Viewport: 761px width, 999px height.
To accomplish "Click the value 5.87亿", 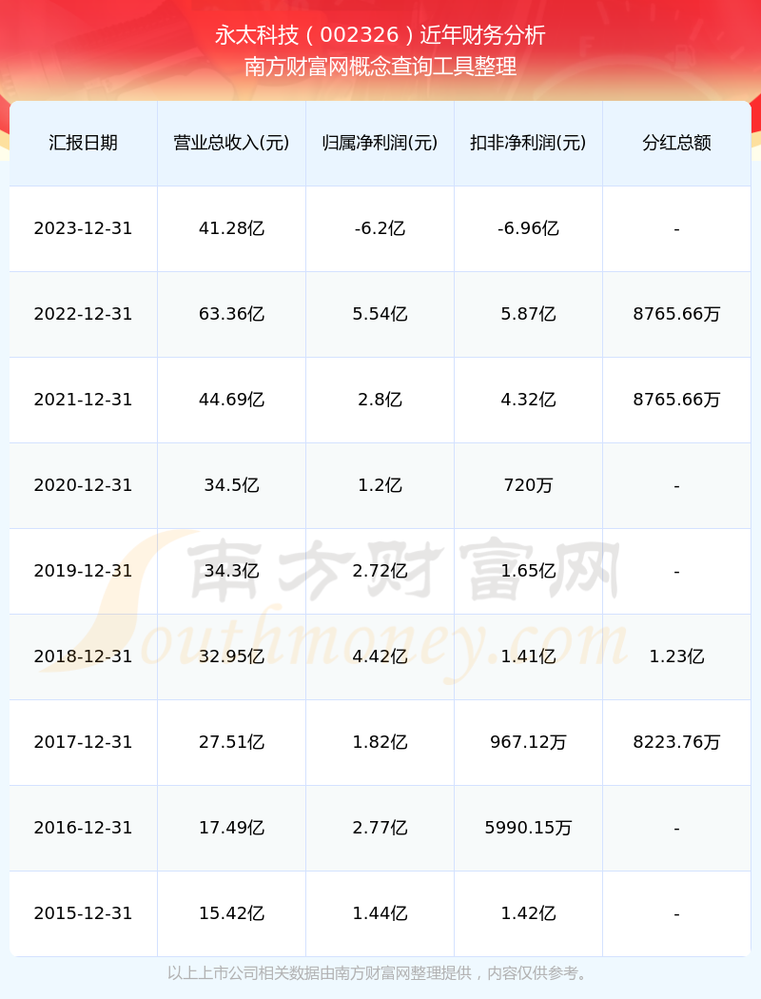I will (529, 314).
